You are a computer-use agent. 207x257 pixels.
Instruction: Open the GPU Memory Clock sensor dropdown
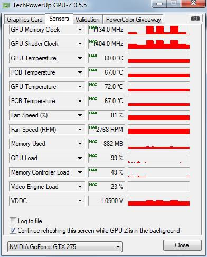click(80, 30)
